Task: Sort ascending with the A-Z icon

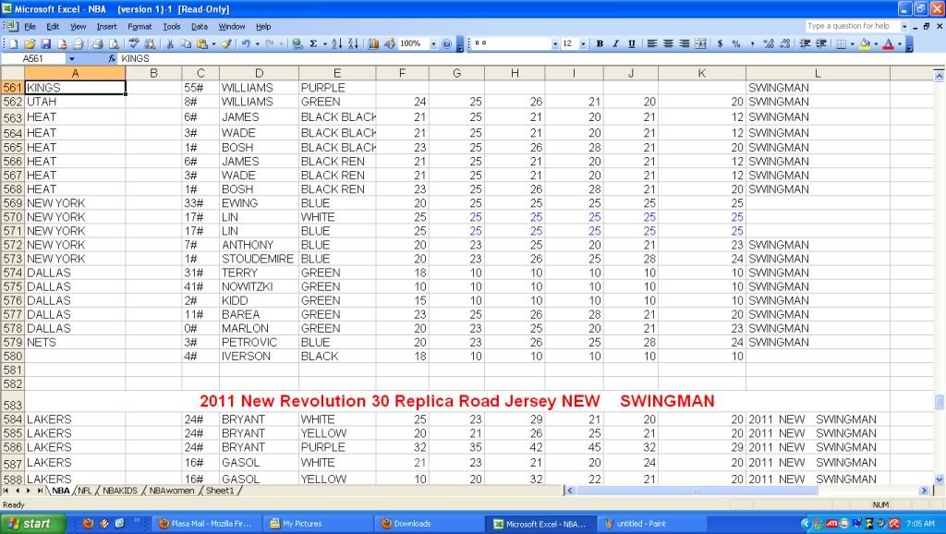Action: tap(336, 44)
